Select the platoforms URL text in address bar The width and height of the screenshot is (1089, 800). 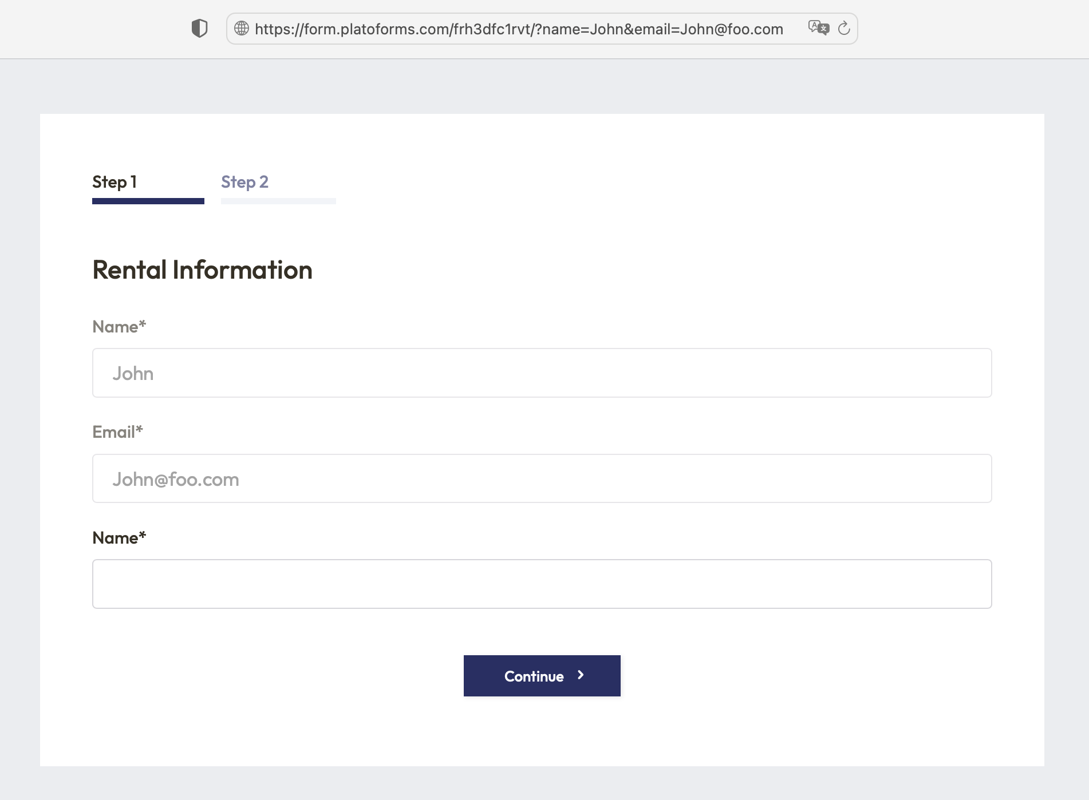click(x=518, y=29)
